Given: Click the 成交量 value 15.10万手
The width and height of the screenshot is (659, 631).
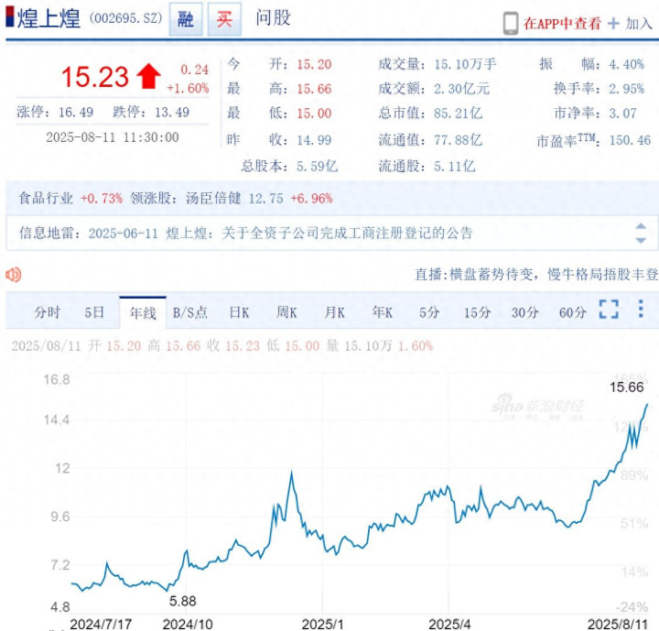Looking at the screenshot, I should click(x=465, y=64).
